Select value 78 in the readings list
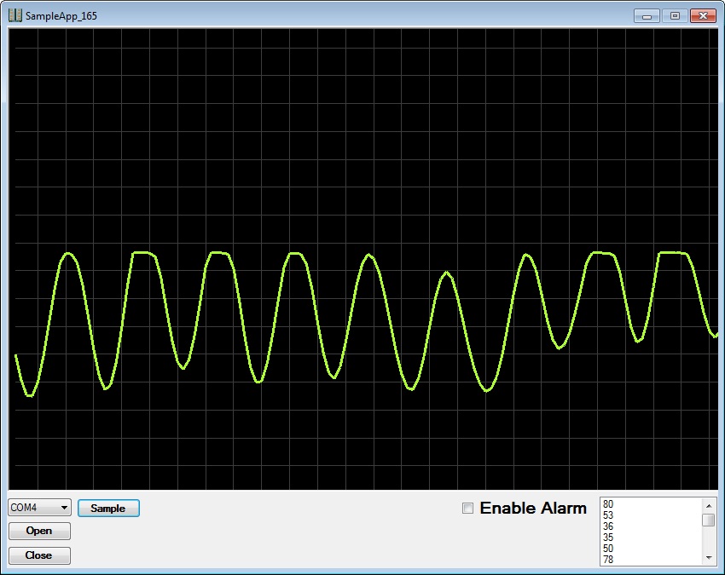The image size is (725, 575). point(608,560)
